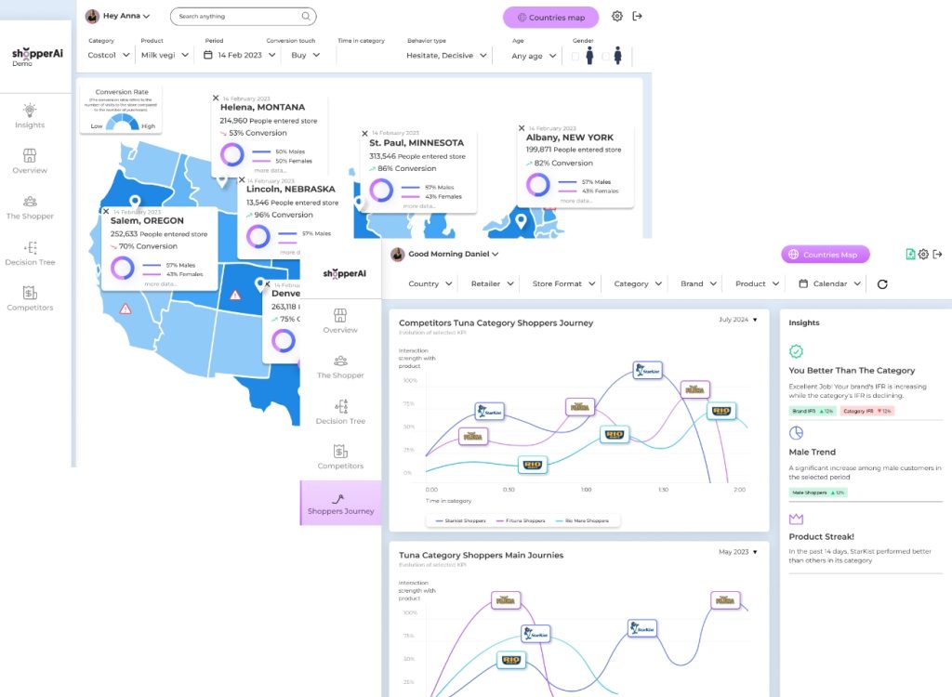Click the Countries map button near Hey Anna

[550, 18]
